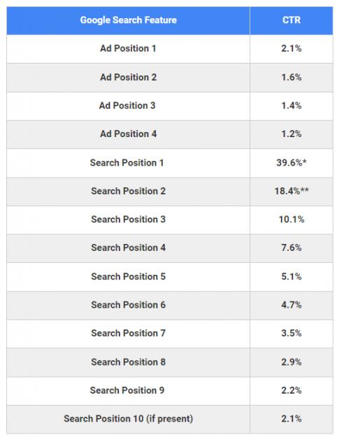Select the 1.4% CTR value
This screenshot has height=437, width=337.
pyautogui.click(x=292, y=106)
